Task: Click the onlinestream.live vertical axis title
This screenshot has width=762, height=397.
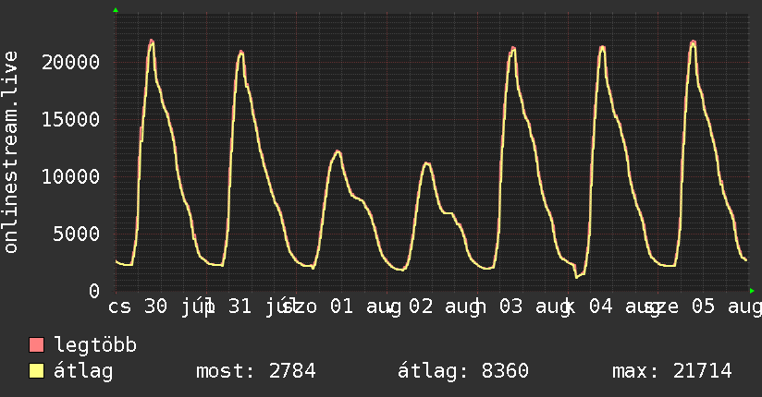Action: 10,152
